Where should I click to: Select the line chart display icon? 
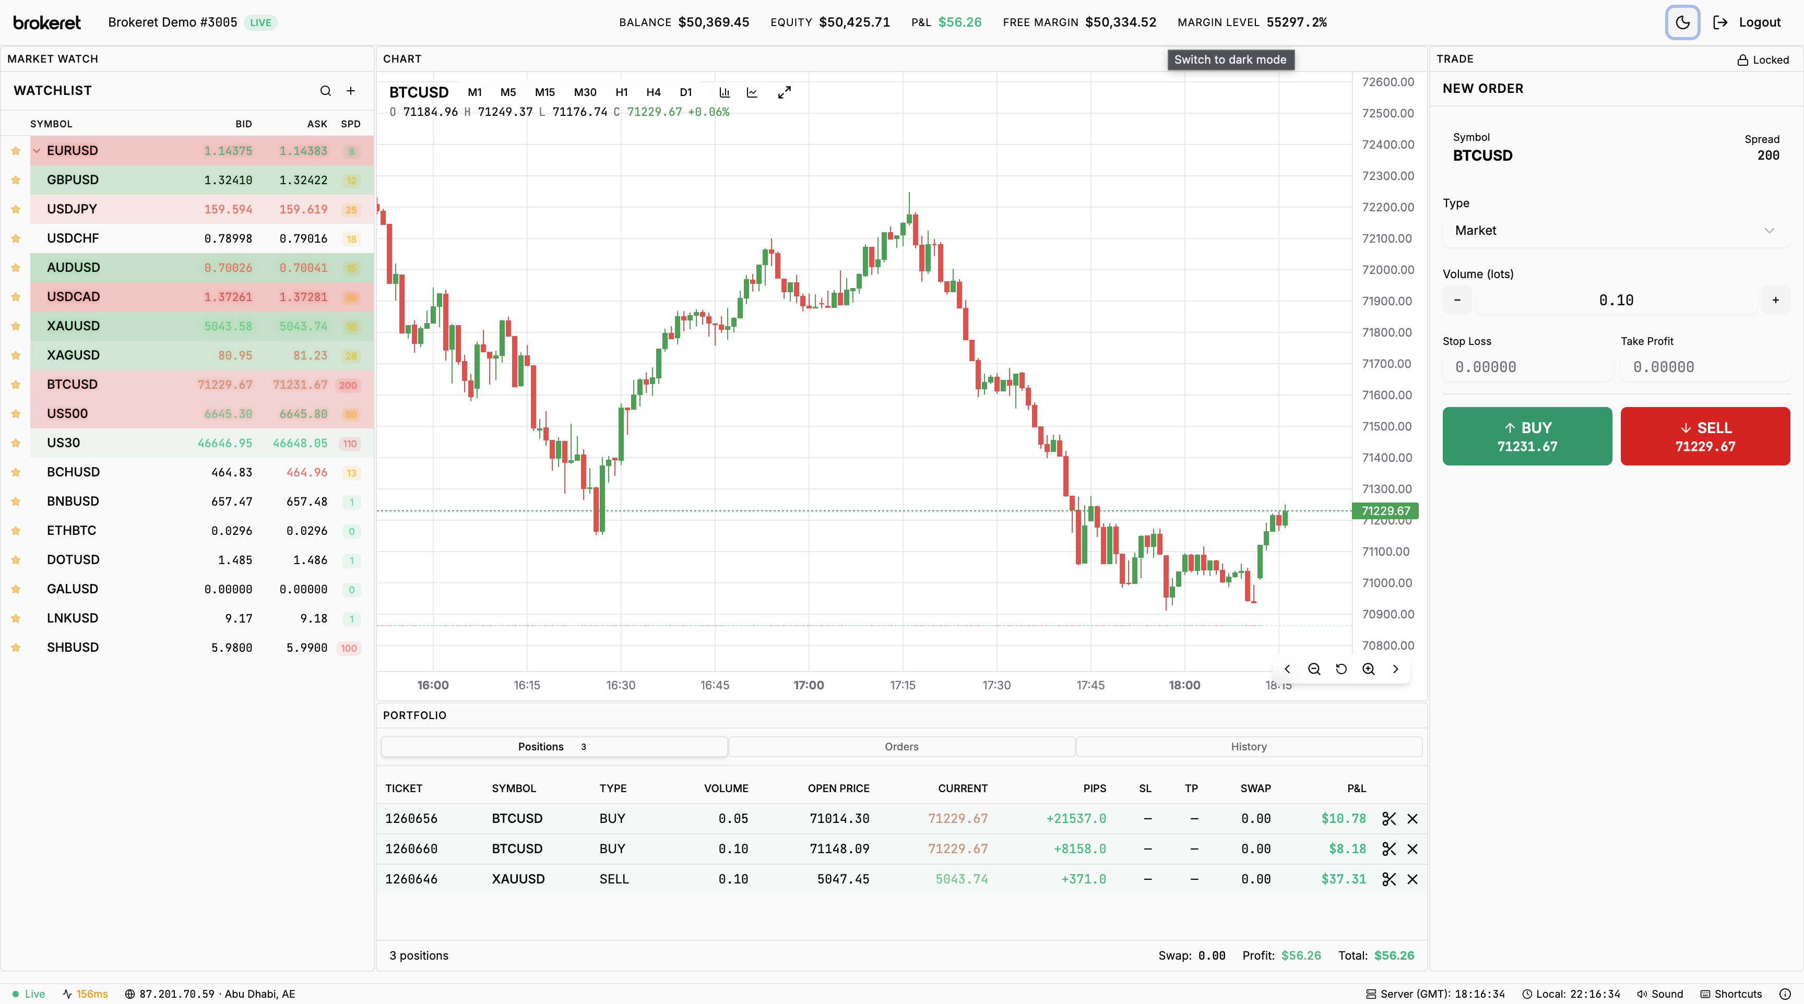pos(752,92)
